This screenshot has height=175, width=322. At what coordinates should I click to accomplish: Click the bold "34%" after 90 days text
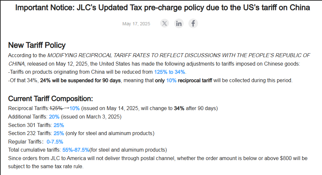(179, 108)
